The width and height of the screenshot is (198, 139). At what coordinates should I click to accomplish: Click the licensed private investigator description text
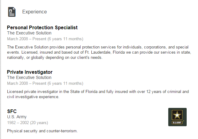[97, 94]
